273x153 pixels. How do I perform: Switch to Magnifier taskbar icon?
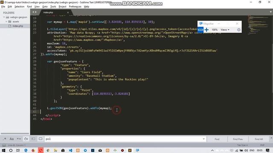point(137,150)
